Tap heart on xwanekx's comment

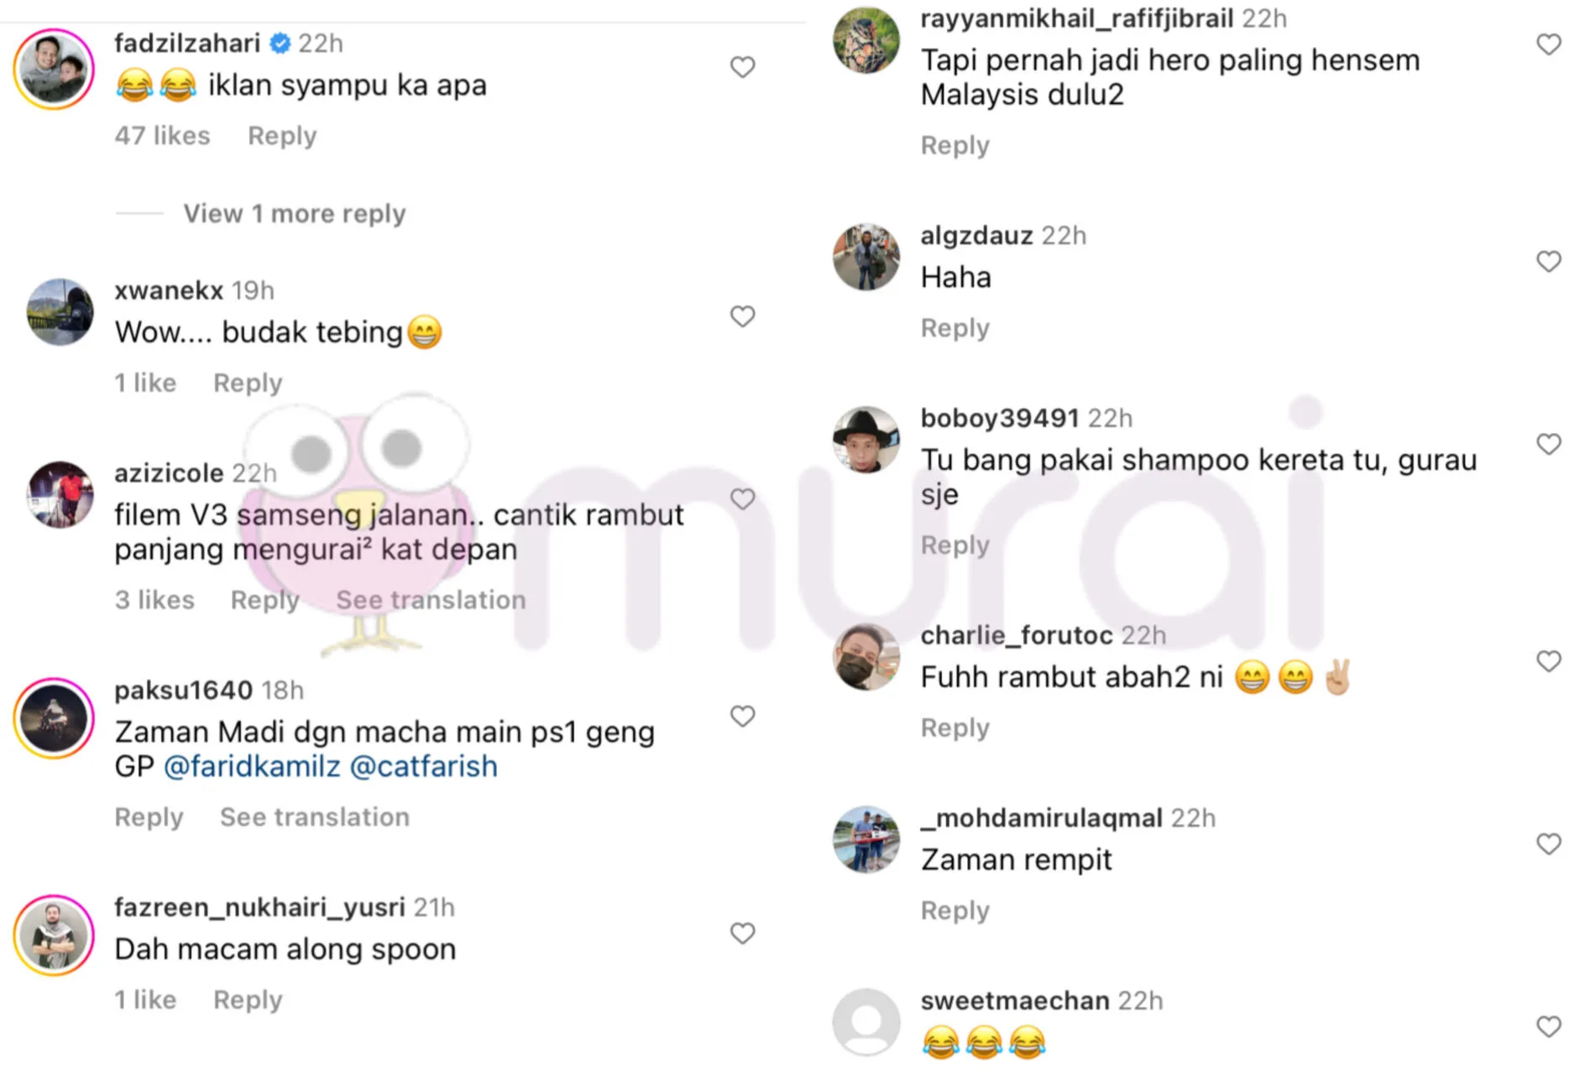742,316
